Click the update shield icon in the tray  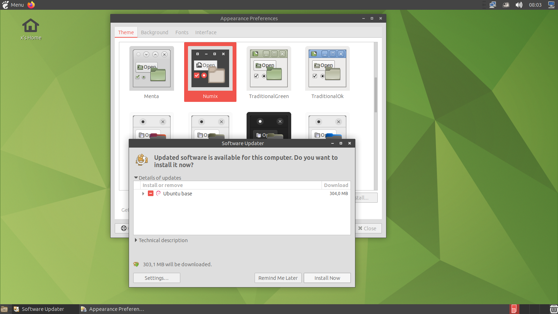click(506, 5)
